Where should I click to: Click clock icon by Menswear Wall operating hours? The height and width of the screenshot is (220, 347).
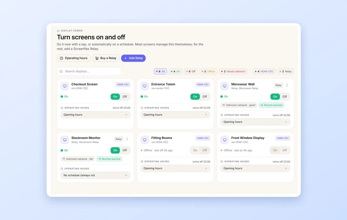(x=222, y=115)
